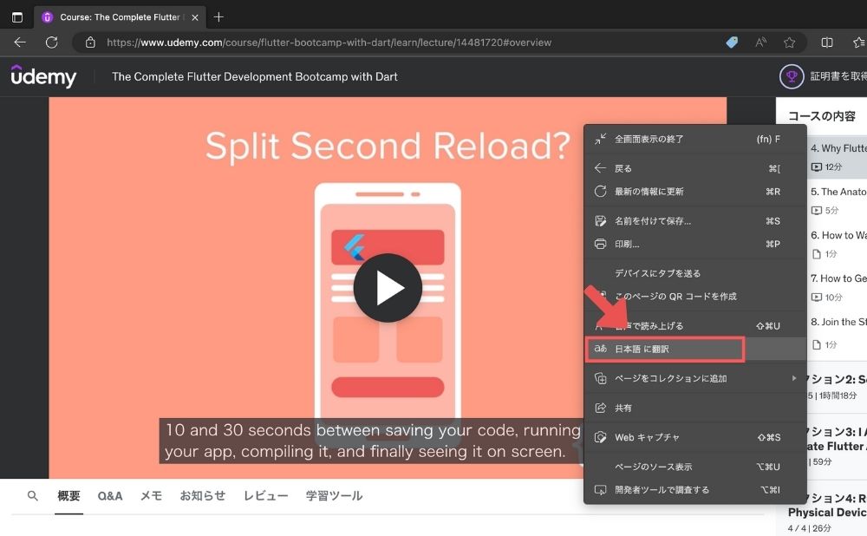The image size is (867, 536).
Task: Switch to the 概要 tab
Action: click(x=68, y=495)
